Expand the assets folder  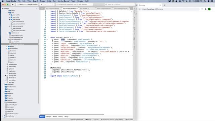coord(7,46)
